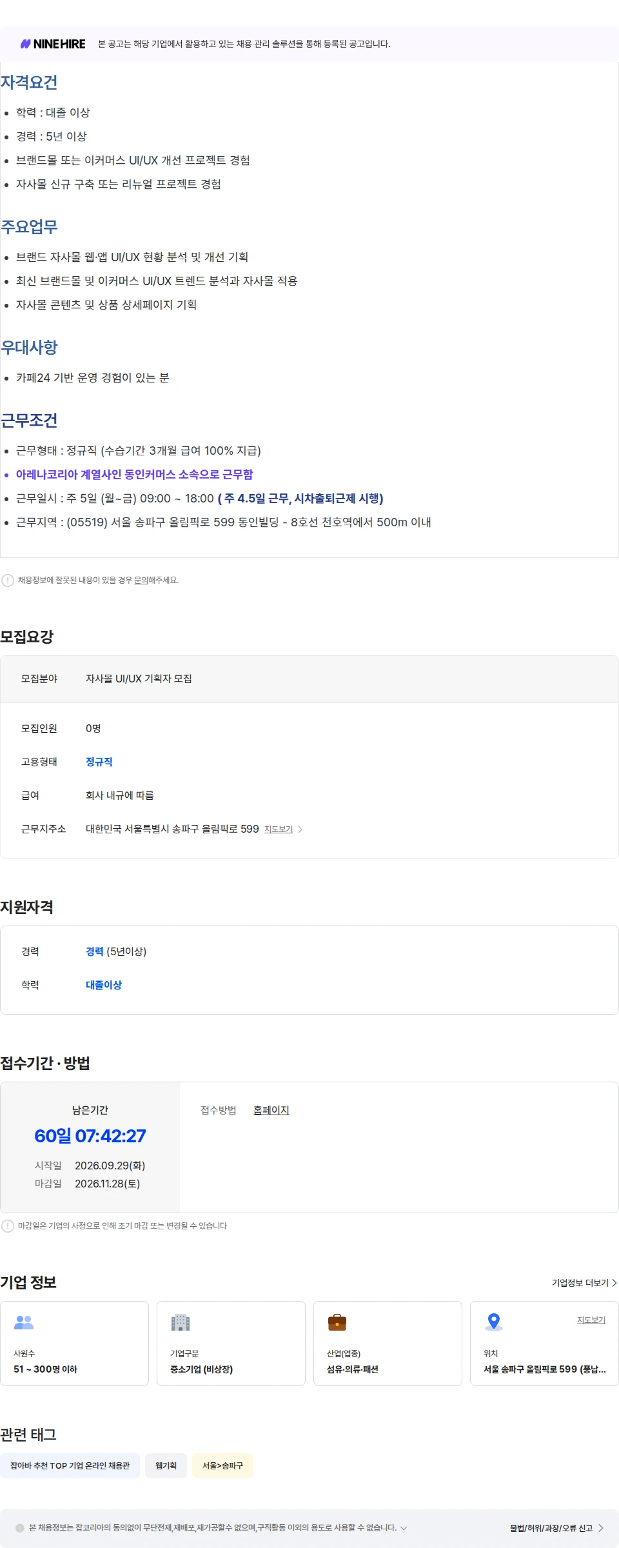Click the gray dot icon before 본 채용정보는 잡코리아의

[x=20, y=1528]
